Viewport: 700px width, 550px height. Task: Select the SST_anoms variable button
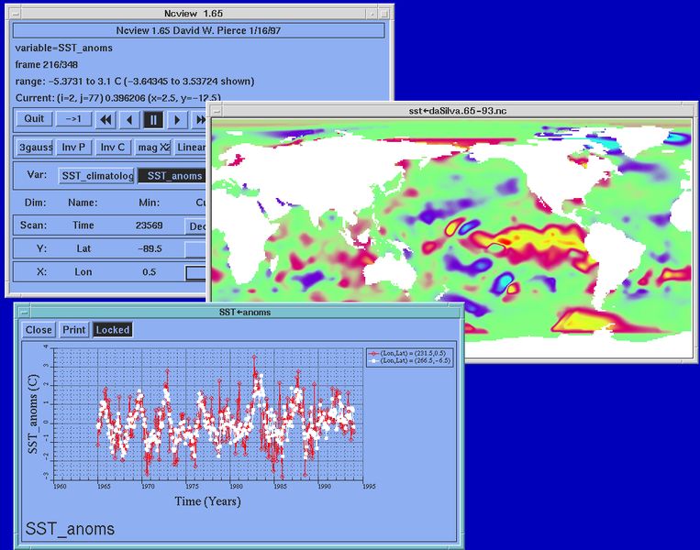click(x=172, y=176)
